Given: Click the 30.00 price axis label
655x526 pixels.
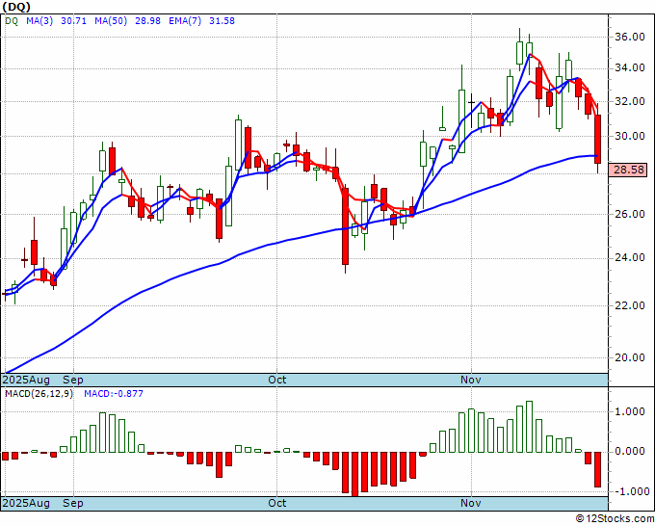Looking at the screenshot, I should click(630, 136).
